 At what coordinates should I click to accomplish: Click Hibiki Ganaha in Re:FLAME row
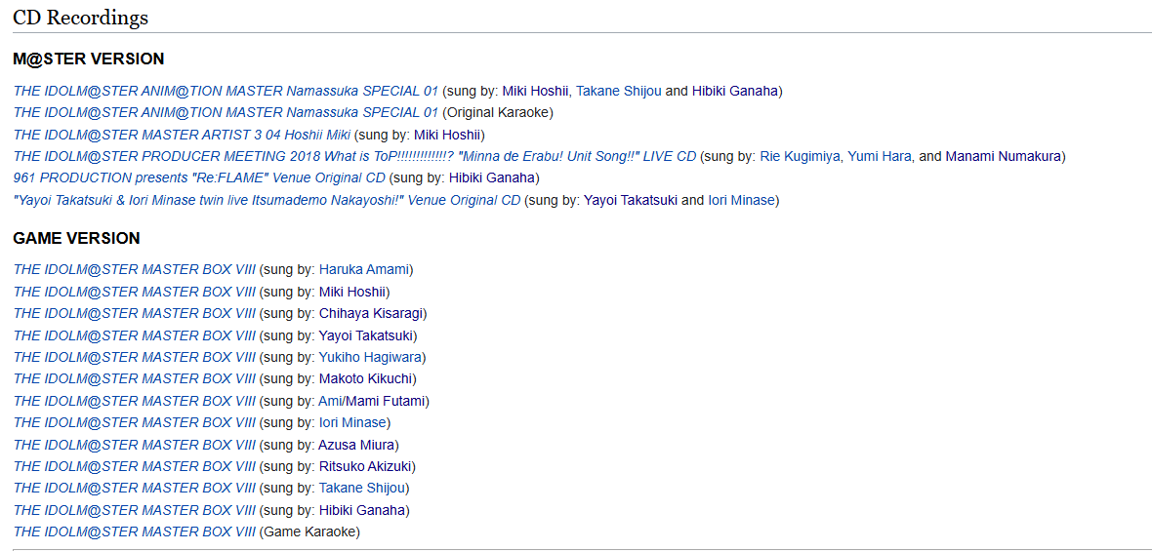pyautogui.click(x=493, y=177)
